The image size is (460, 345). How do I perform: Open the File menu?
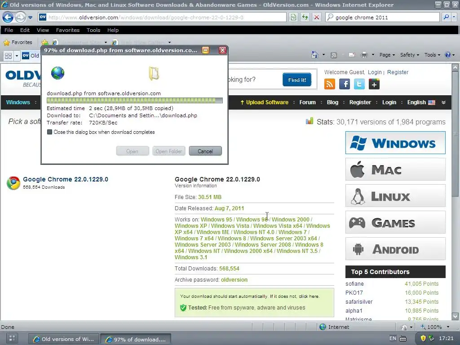click(9, 30)
